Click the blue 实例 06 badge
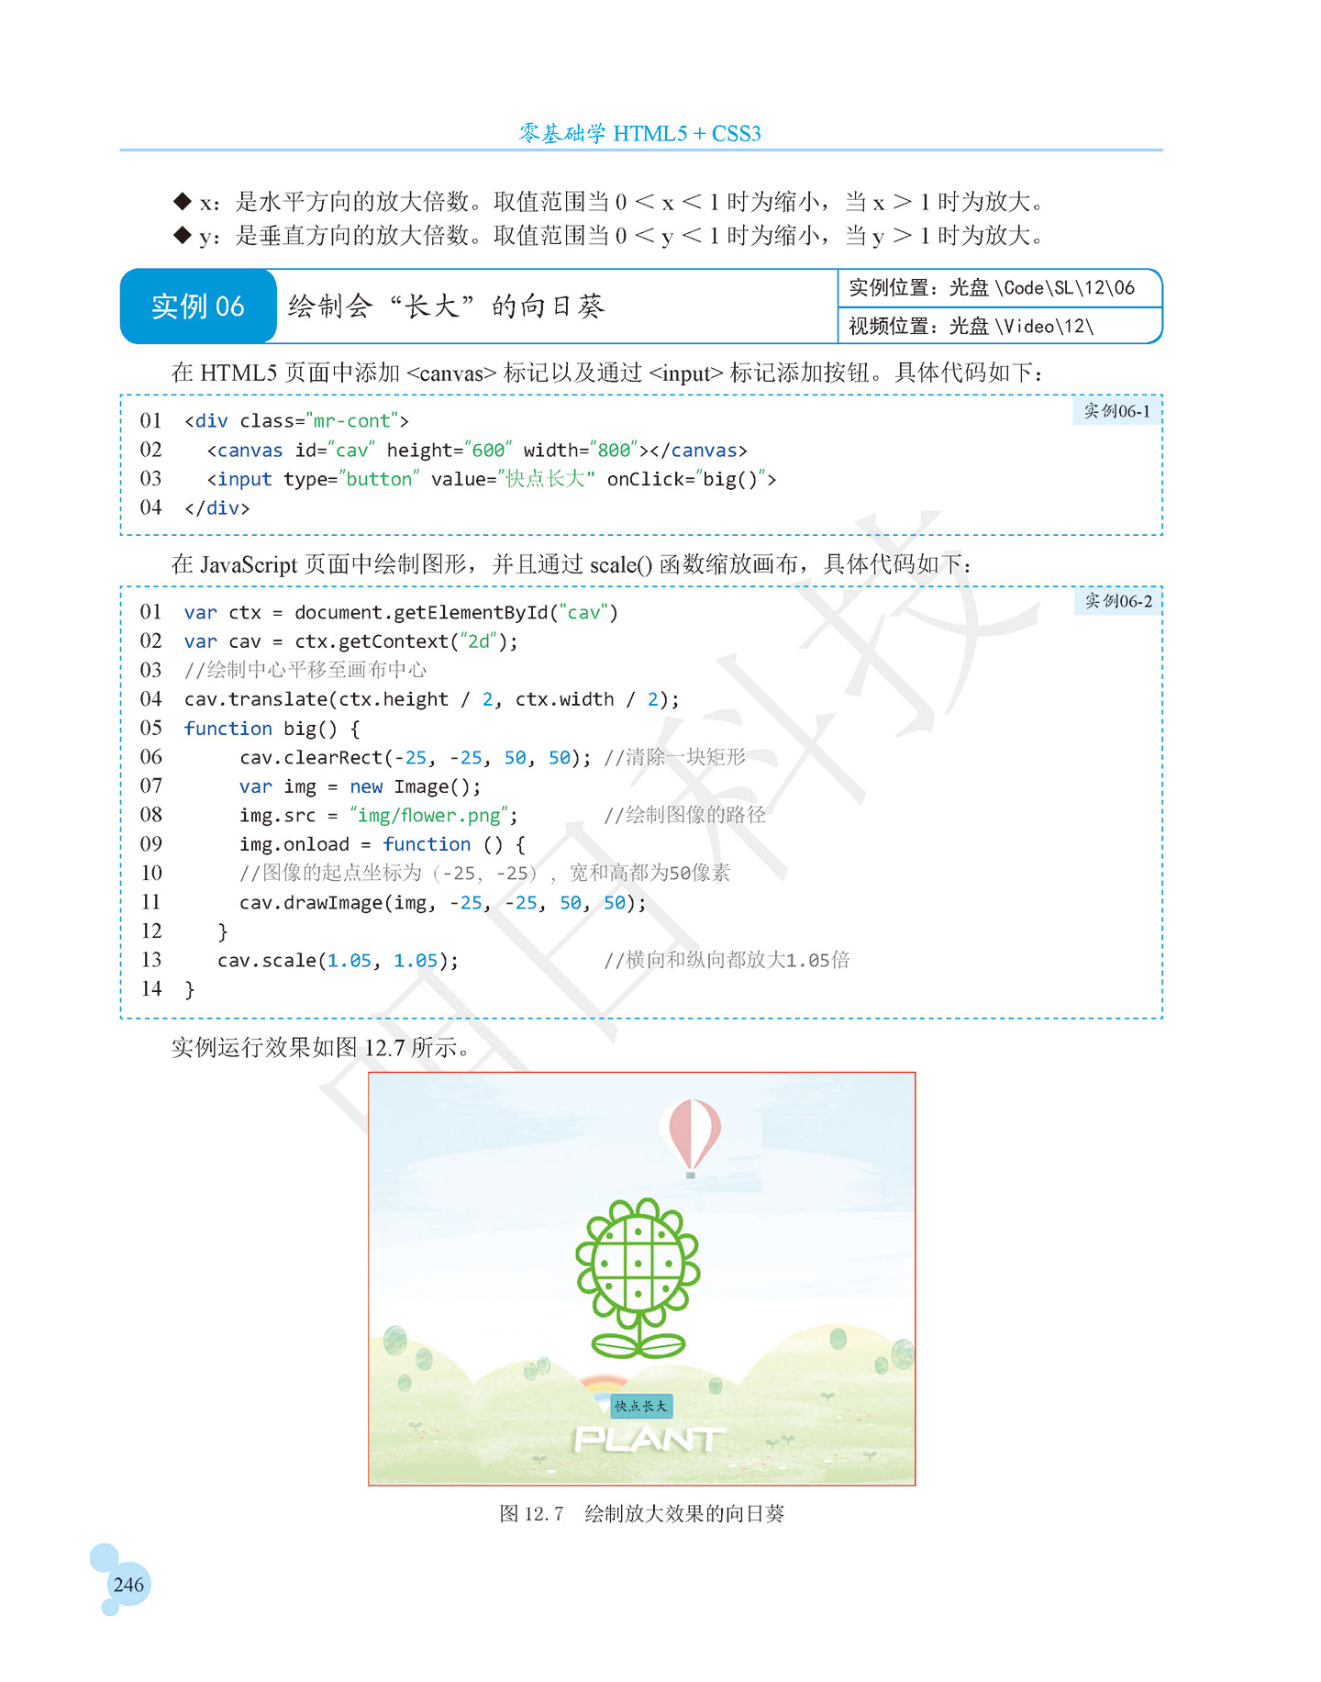This screenshot has height=1682, width=1321. [x=198, y=306]
